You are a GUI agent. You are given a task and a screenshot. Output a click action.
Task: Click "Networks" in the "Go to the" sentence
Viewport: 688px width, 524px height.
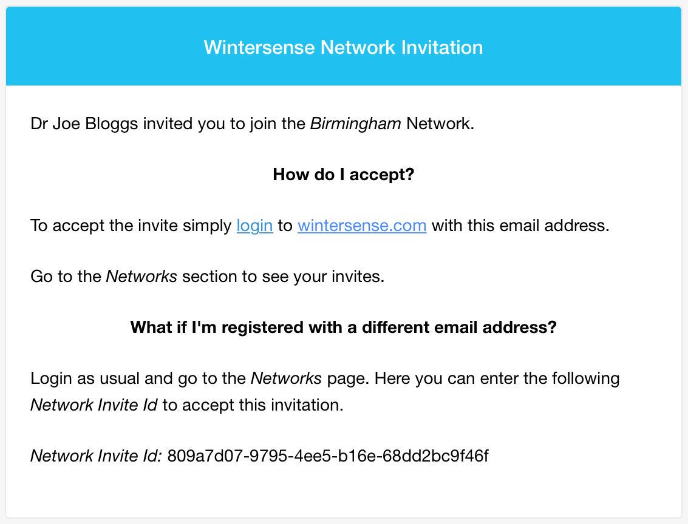(141, 277)
